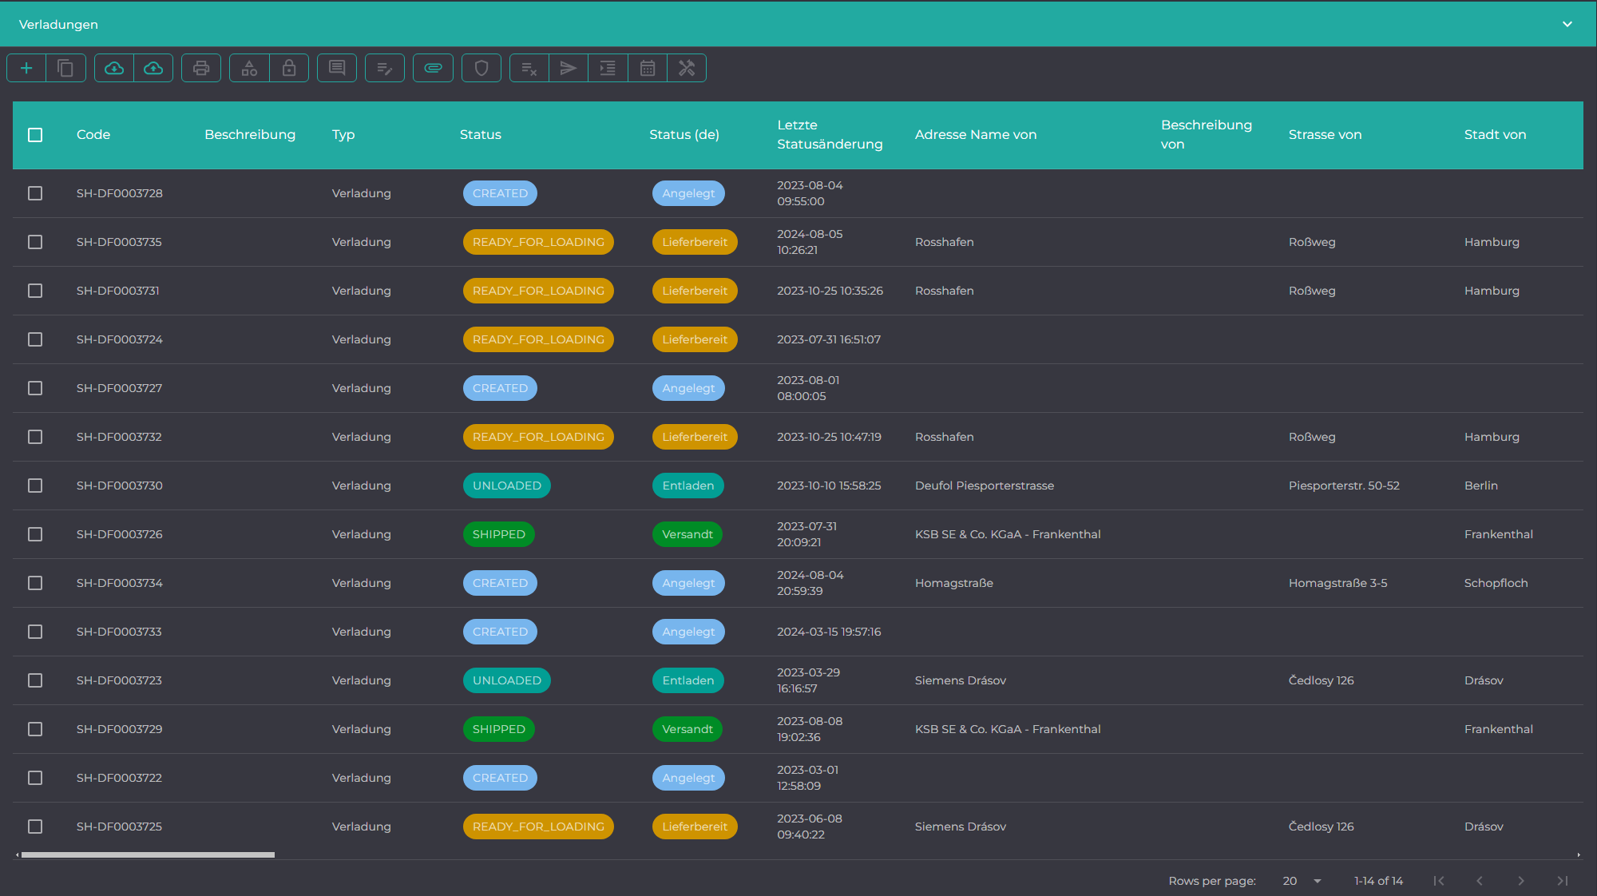Sort by Stadt von column header

coord(1495,135)
